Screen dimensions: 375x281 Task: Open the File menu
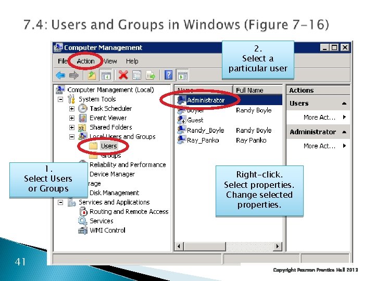pos(63,61)
